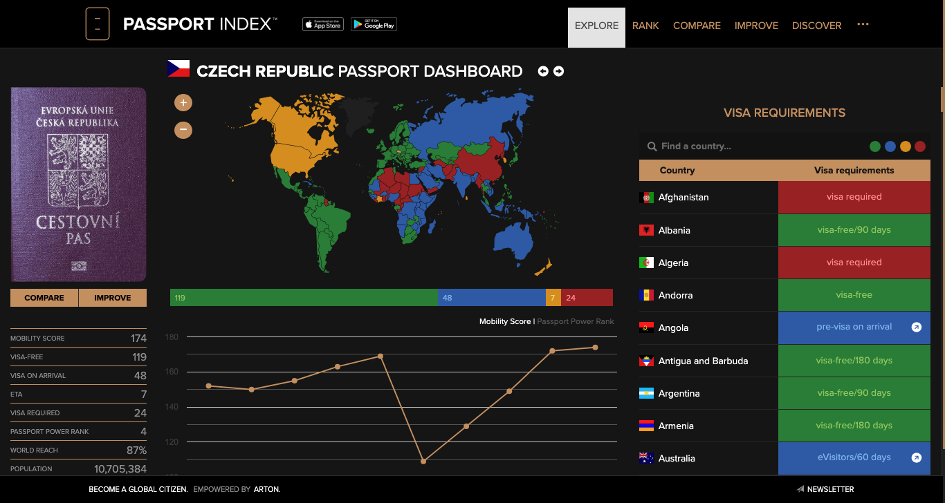Click the chart's last data point

(x=595, y=348)
